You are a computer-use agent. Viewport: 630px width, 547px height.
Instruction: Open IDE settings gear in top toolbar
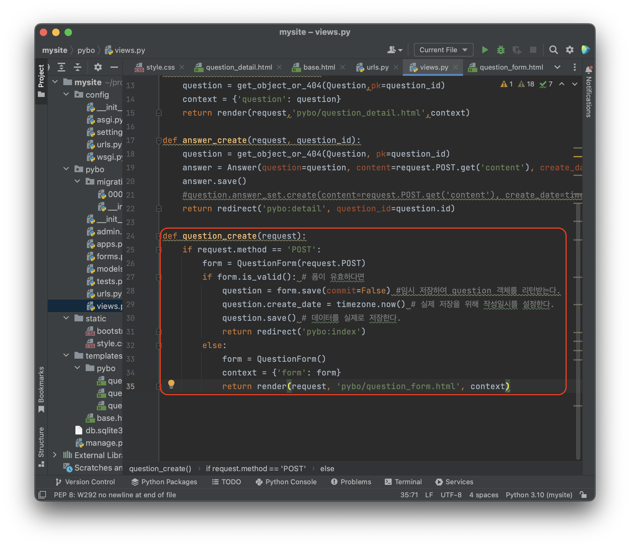(569, 50)
